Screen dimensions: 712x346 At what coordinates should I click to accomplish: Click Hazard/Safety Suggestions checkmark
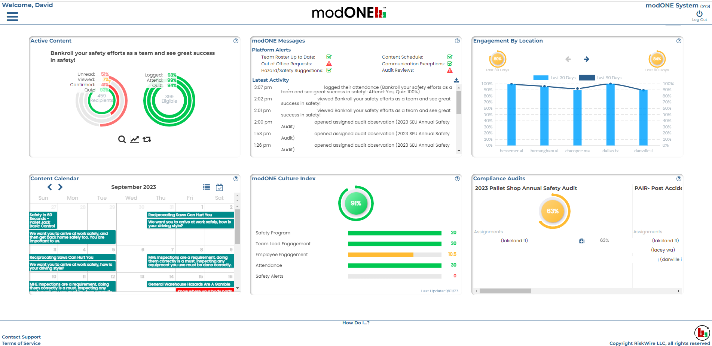pyautogui.click(x=329, y=70)
